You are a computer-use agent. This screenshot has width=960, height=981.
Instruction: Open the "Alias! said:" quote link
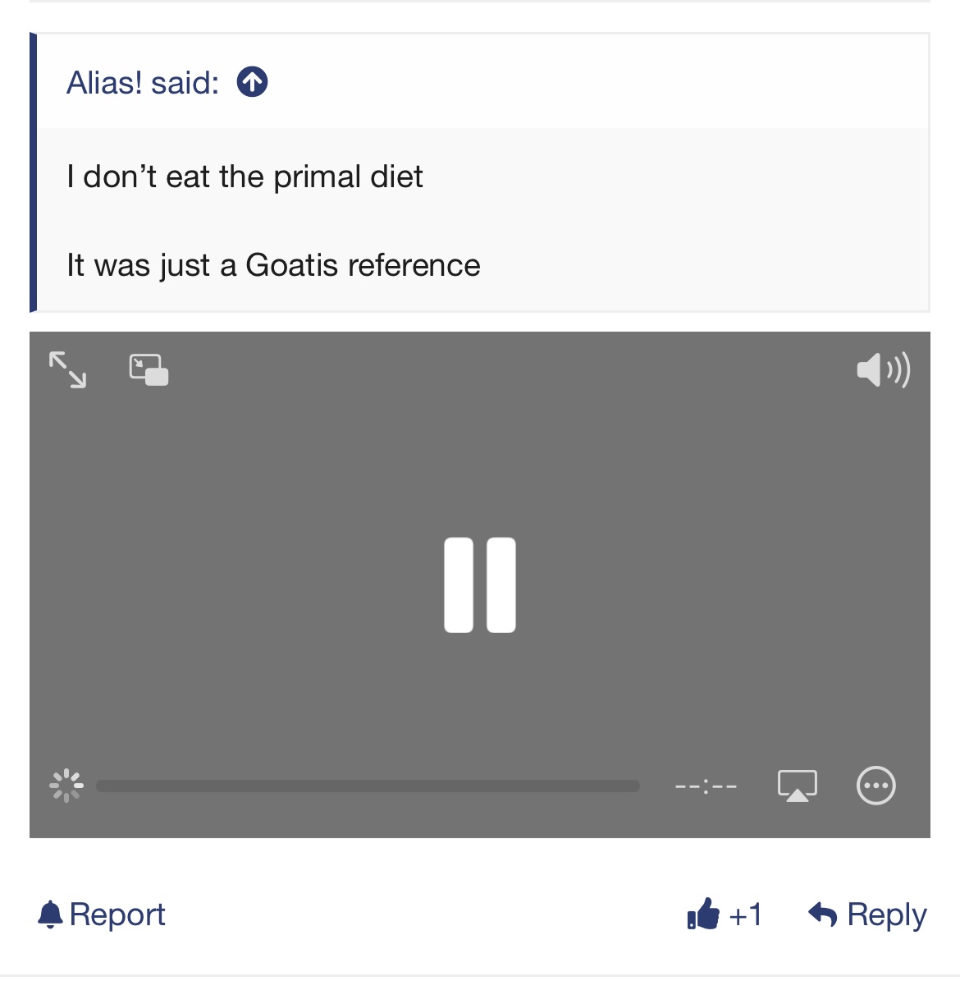pyautogui.click(x=143, y=83)
